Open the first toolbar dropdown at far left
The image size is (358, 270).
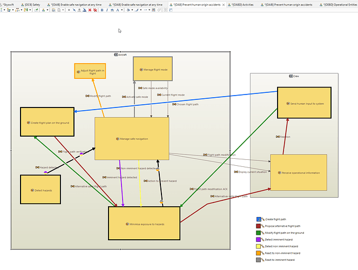(4, 10)
